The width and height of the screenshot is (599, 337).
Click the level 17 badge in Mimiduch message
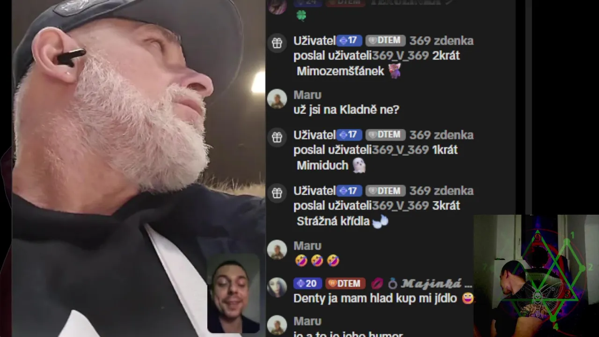click(348, 135)
